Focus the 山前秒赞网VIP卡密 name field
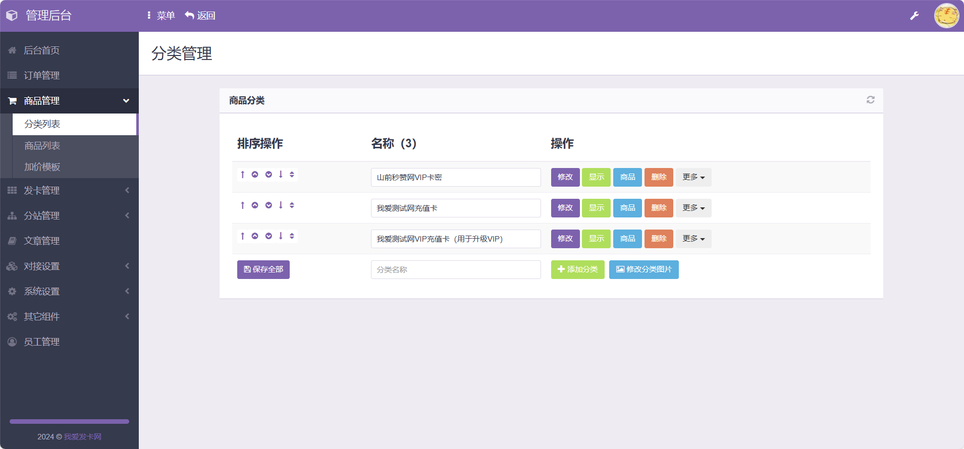 (456, 177)
